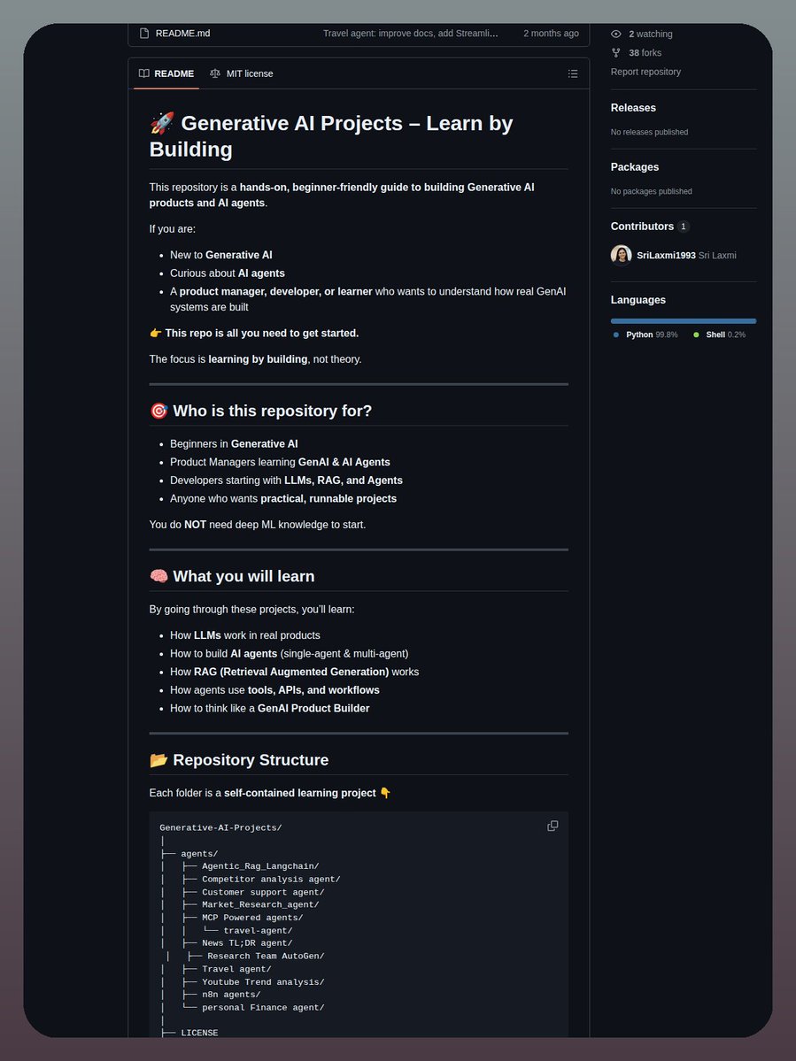The width and height of the screenshot is (796, 1061).
Task: Click the eye icon beside watching count
Action: pos(616,34)
